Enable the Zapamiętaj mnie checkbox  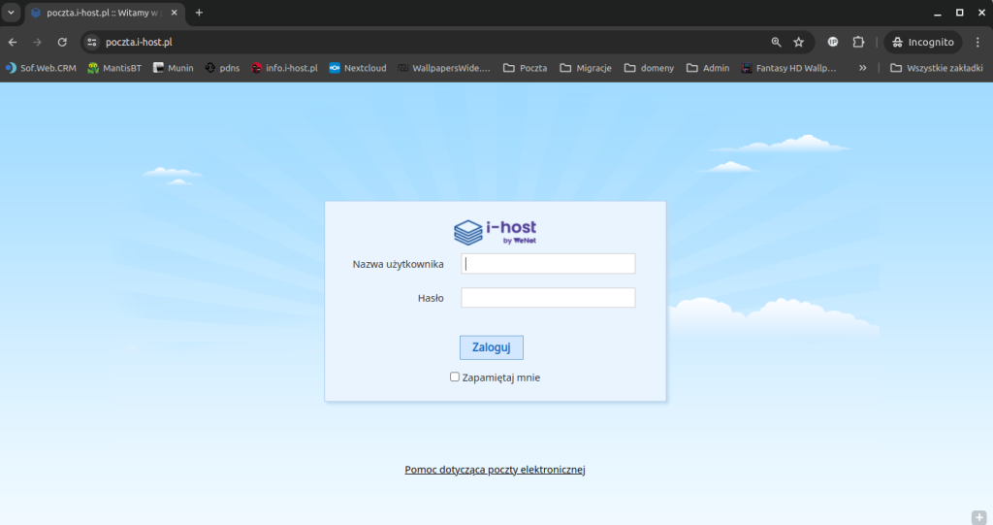pos(455,377)
